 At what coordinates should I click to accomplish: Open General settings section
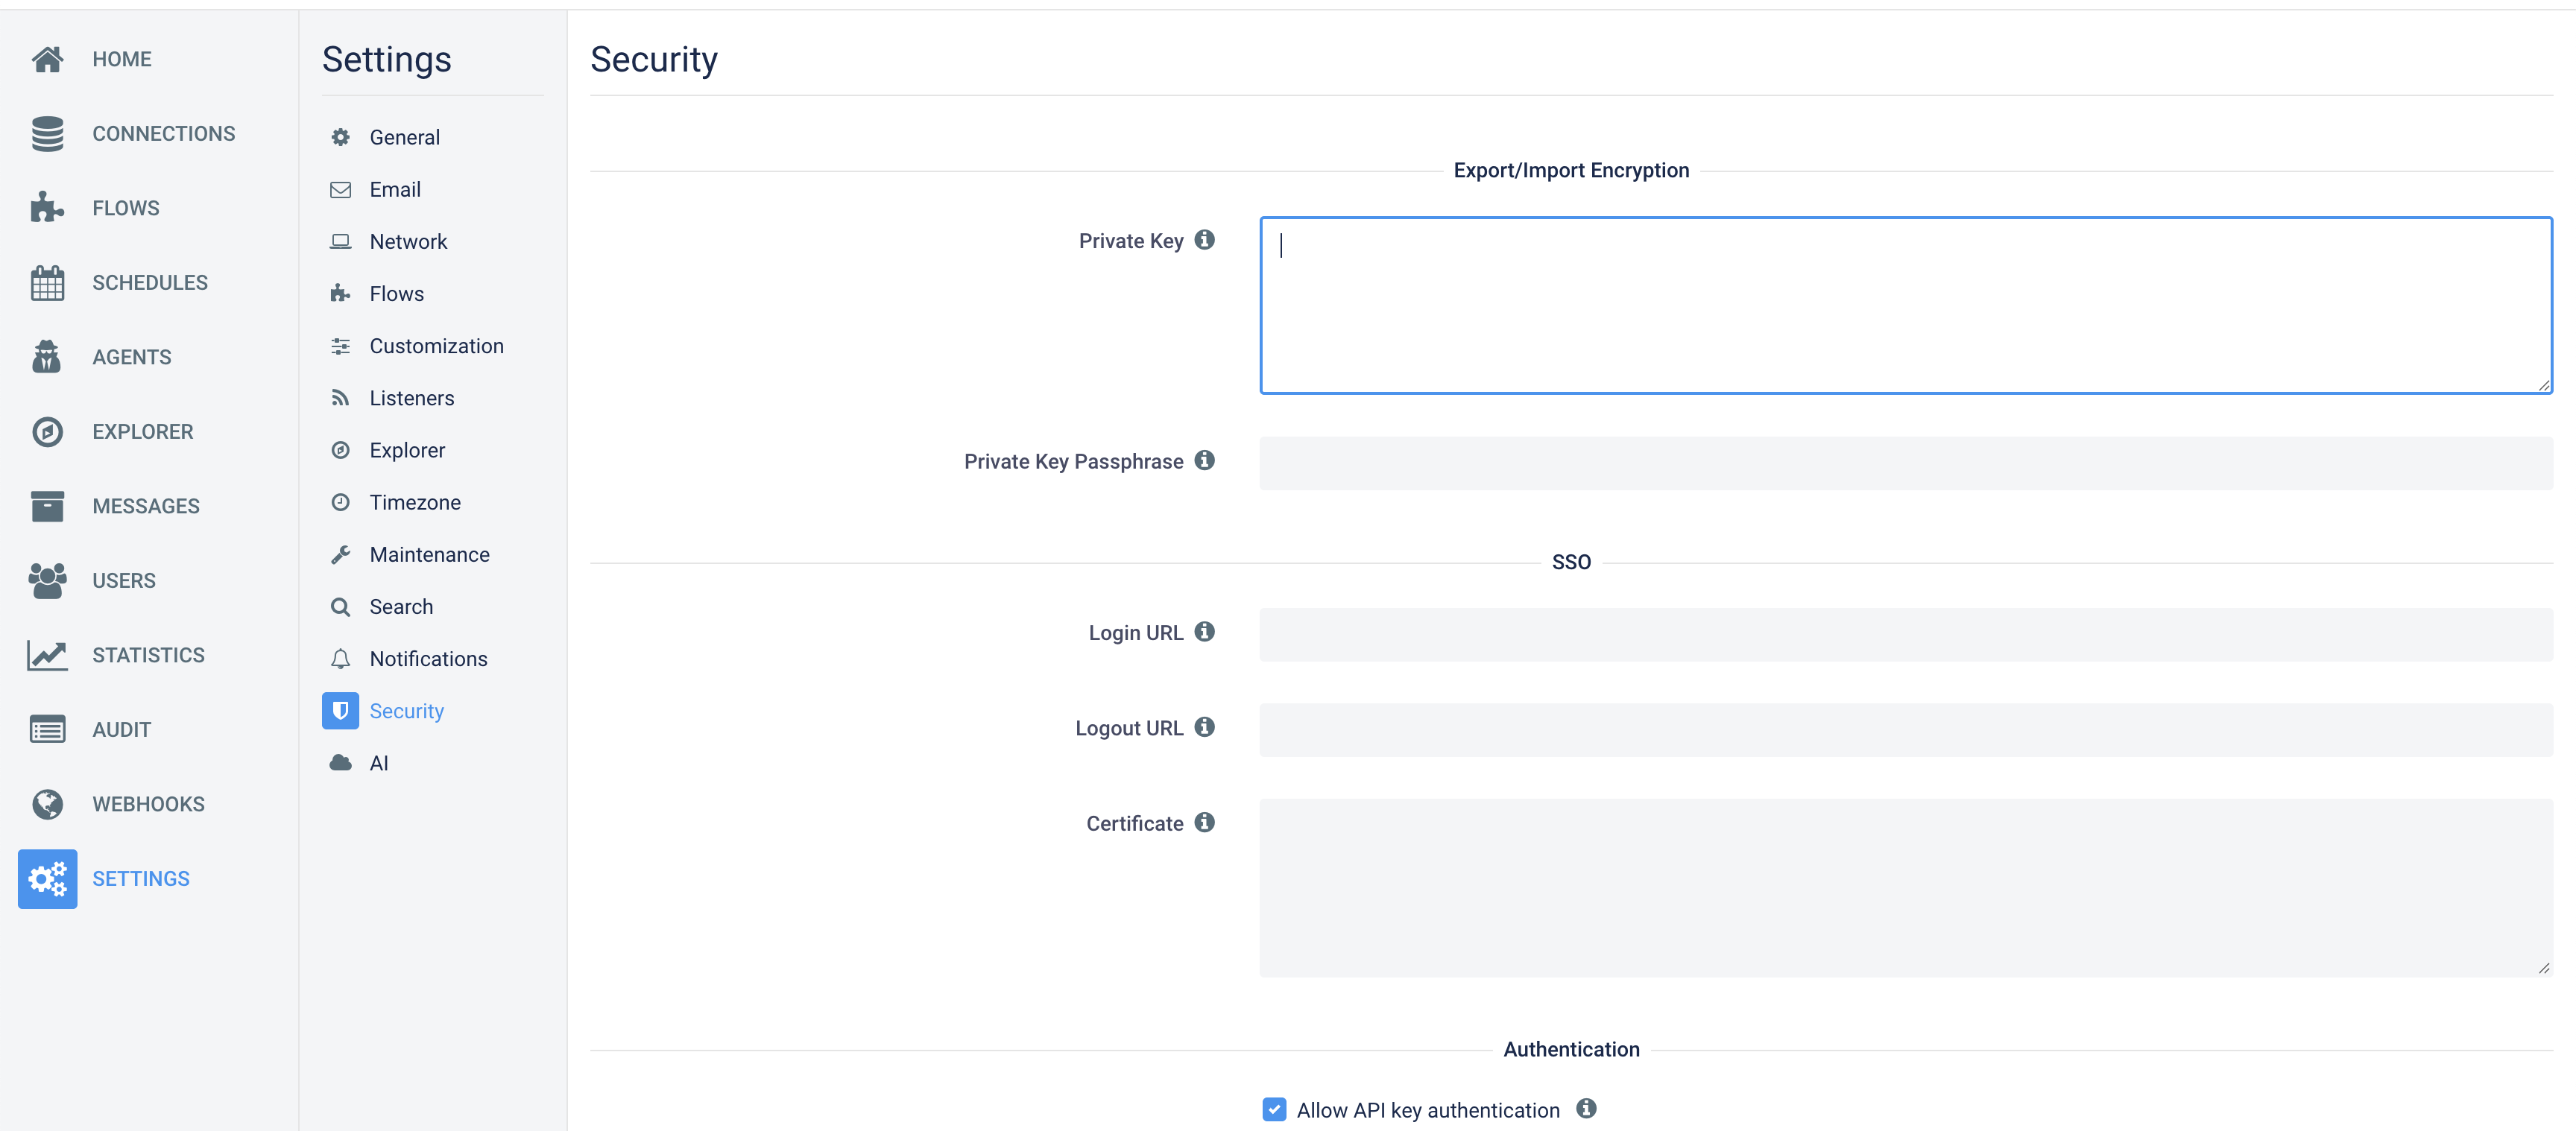click(404, 137)
